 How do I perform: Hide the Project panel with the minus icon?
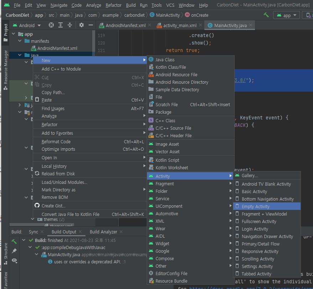[x=91, y=25]
